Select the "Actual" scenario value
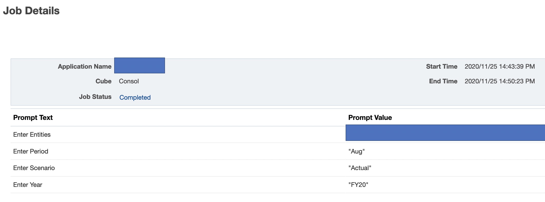545x202 pixels. coord(359,168)
